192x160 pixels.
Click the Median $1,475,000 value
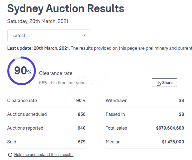(x=173, y=142)
